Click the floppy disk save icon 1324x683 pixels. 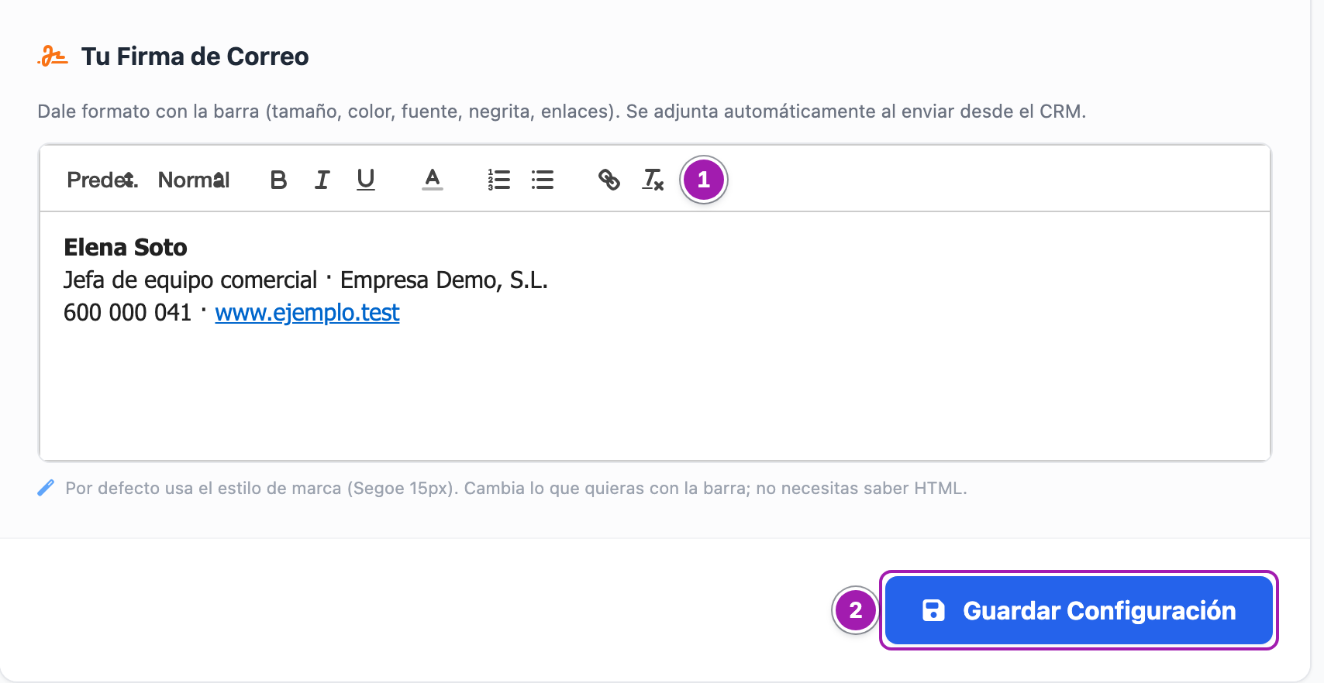(933, 610)
